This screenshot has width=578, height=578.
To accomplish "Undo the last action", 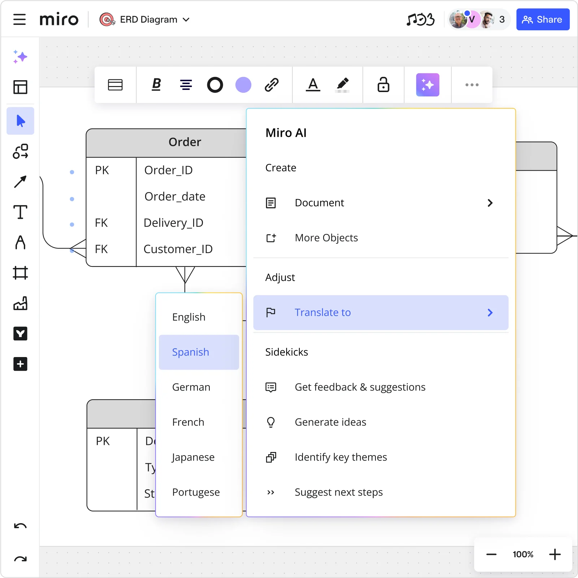I will tap(20, 526).
